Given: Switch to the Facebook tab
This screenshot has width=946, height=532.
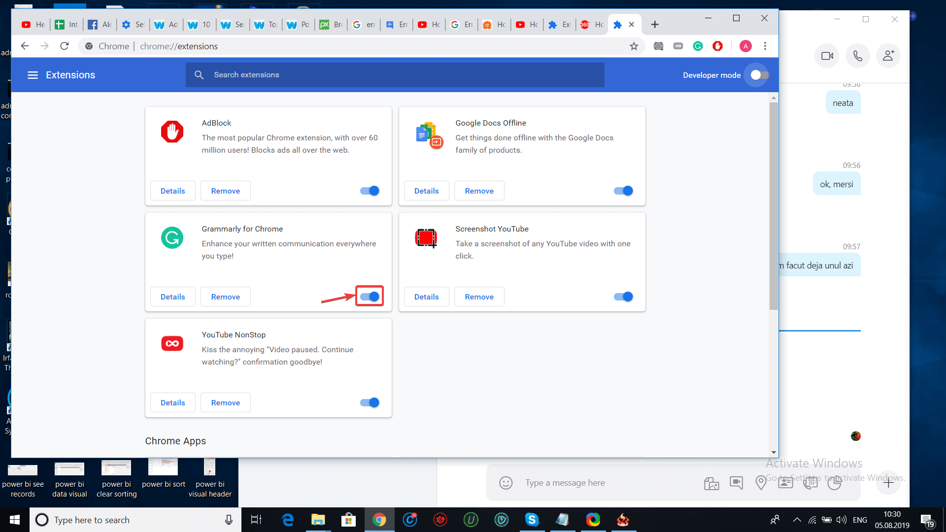Looking at the screenshot, I should pos(100,25).
